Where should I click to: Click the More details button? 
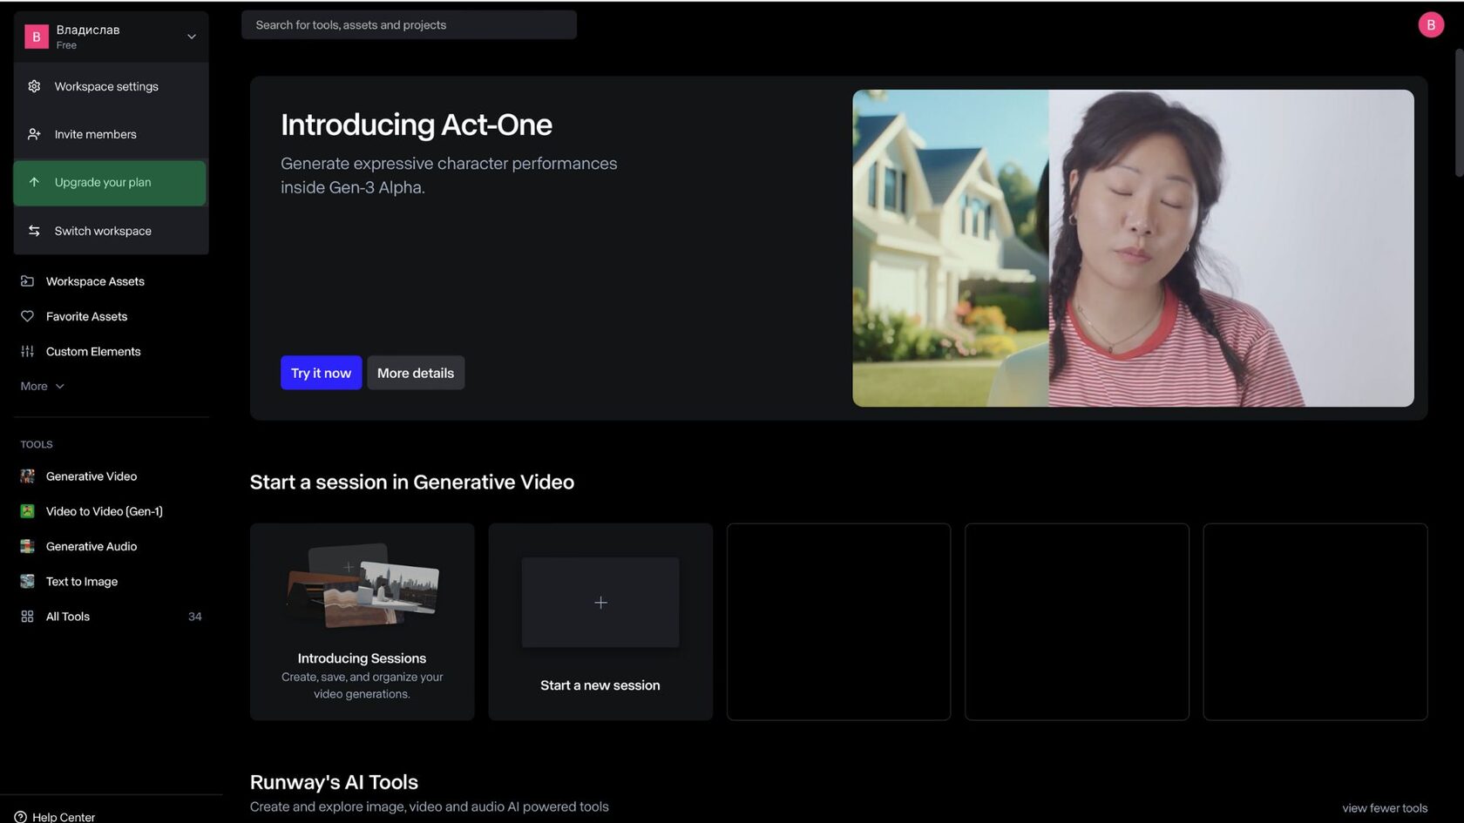[416, 373]
